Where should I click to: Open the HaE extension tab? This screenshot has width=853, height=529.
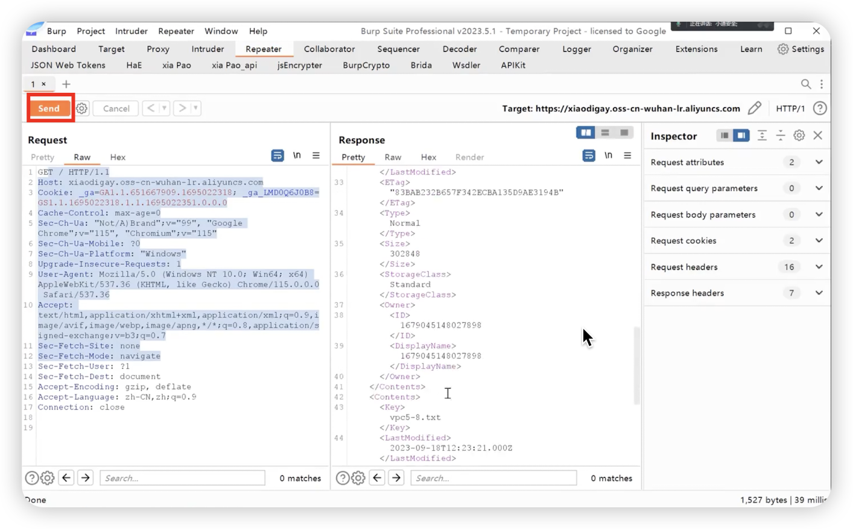click(x=134, y=65)
